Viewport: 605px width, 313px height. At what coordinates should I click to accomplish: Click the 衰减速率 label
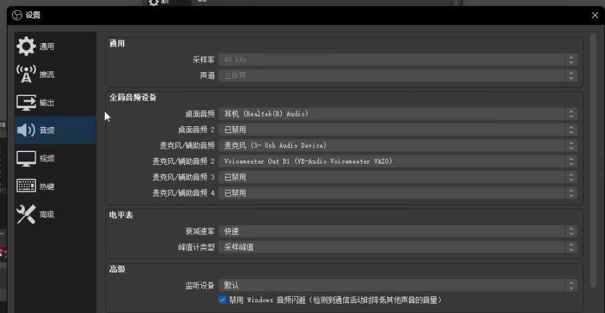click(x=200, y=232)
